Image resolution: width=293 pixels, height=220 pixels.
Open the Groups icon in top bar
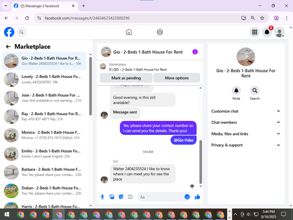point(160,32)
